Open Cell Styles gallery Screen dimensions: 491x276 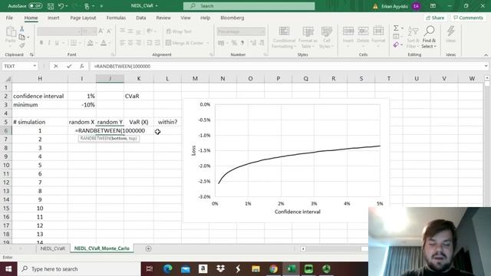tap(327, 38)
